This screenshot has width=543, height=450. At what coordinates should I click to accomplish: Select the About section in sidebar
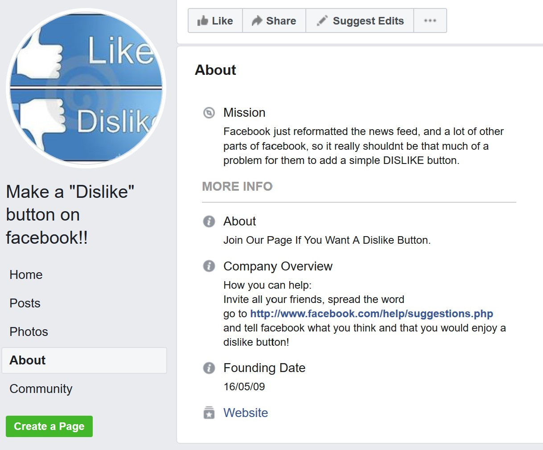click(84, 360)
